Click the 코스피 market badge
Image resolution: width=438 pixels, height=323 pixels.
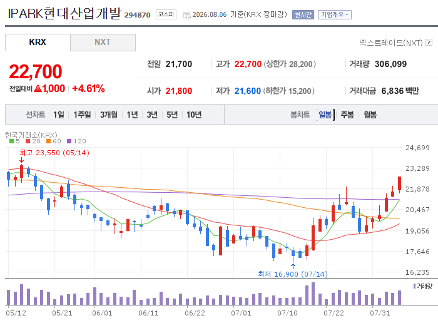pyautogui.click(x=166, y=14)
